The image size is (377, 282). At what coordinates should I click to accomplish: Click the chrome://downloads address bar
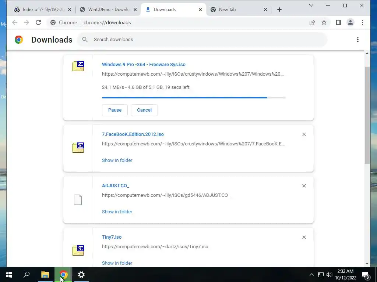coord(178,22)
